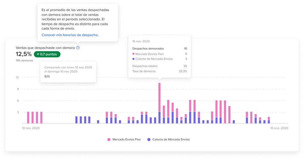
Task: Open the Conocer mis horarios de despacho link
Action: coord(70,35)
